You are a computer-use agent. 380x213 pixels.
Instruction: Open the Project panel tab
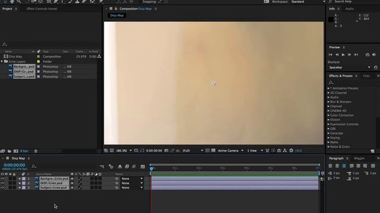[7, 9]
